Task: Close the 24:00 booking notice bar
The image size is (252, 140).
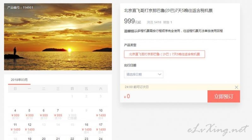Action: tap(236, 87)
